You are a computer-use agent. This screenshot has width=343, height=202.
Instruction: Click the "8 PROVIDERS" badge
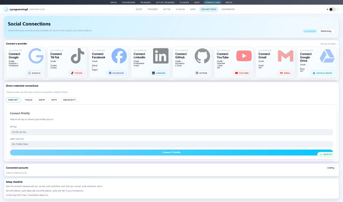[x=310, y=31]
